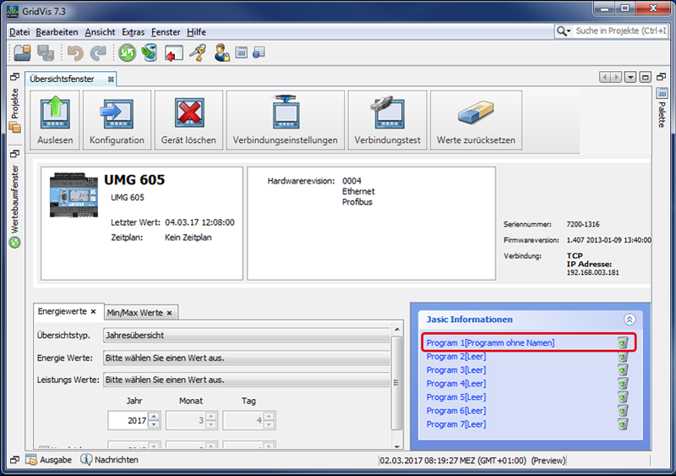Click trash icon next to Program 6
Screen dimensions: 676x476
[623, 411]
